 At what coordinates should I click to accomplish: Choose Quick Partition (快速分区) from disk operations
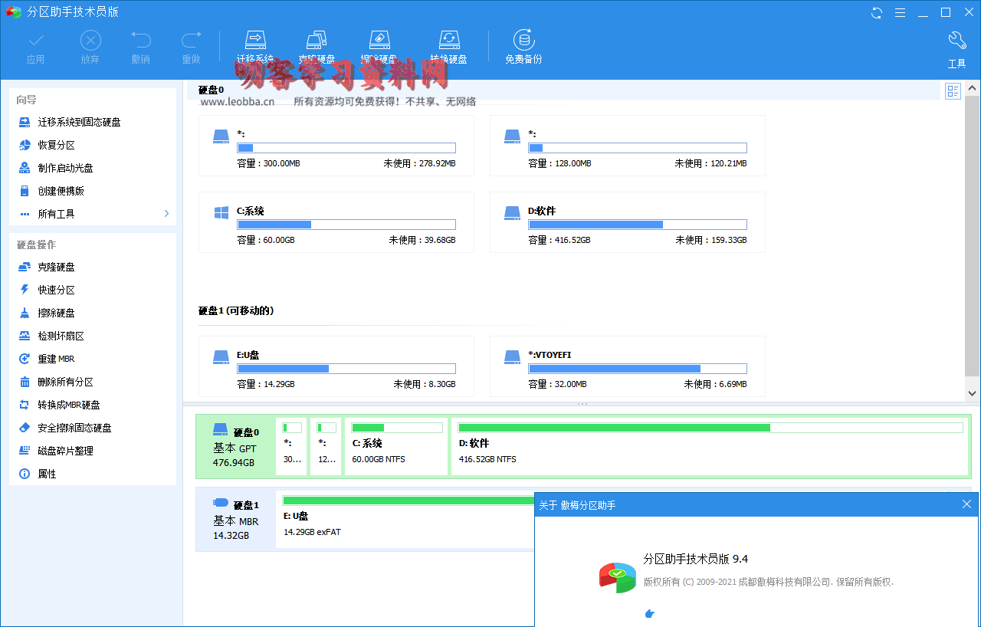click(x=57, y=290)
